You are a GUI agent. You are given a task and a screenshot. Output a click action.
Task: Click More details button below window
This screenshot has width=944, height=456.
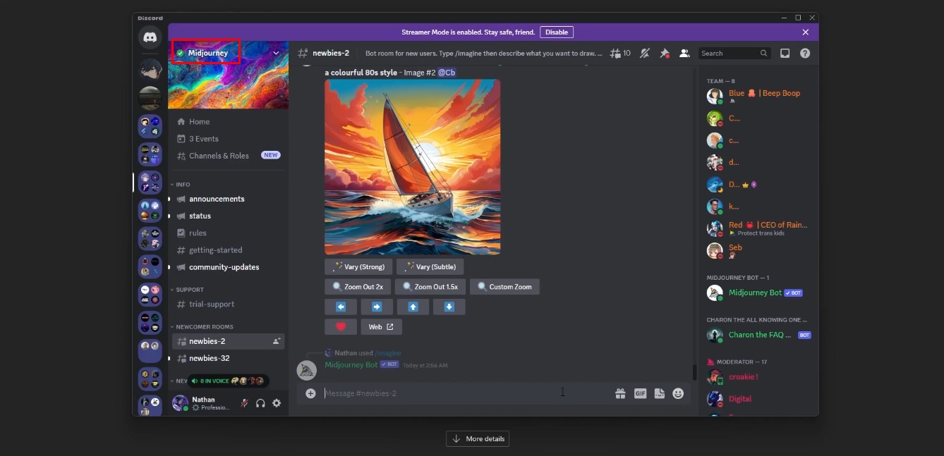tap(478, 439)
